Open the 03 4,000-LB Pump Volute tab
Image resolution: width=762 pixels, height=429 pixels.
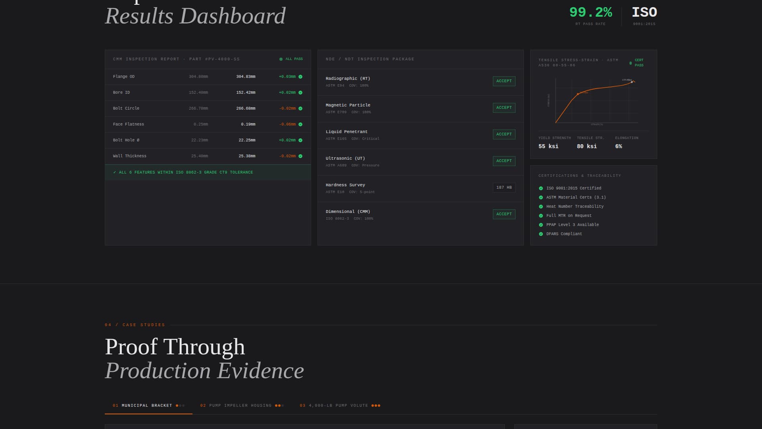339,406
